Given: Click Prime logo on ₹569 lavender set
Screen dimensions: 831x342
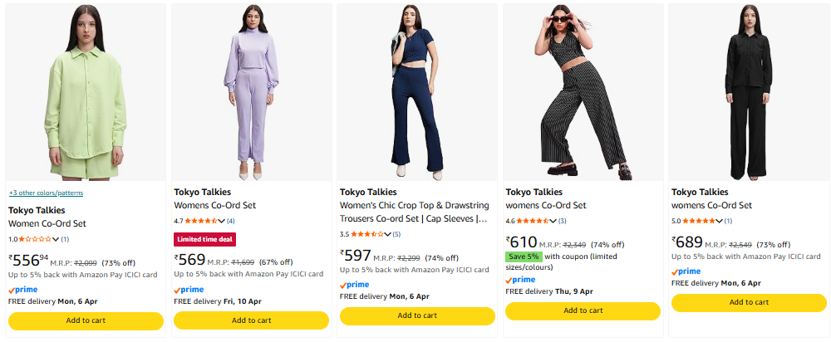Looking at the screenshot, I should pos(189,290).
